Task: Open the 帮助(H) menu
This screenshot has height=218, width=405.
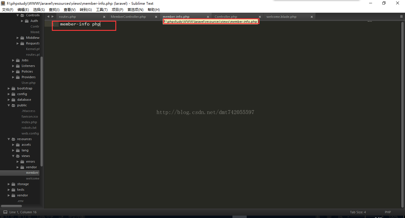Action: (154, 10)
